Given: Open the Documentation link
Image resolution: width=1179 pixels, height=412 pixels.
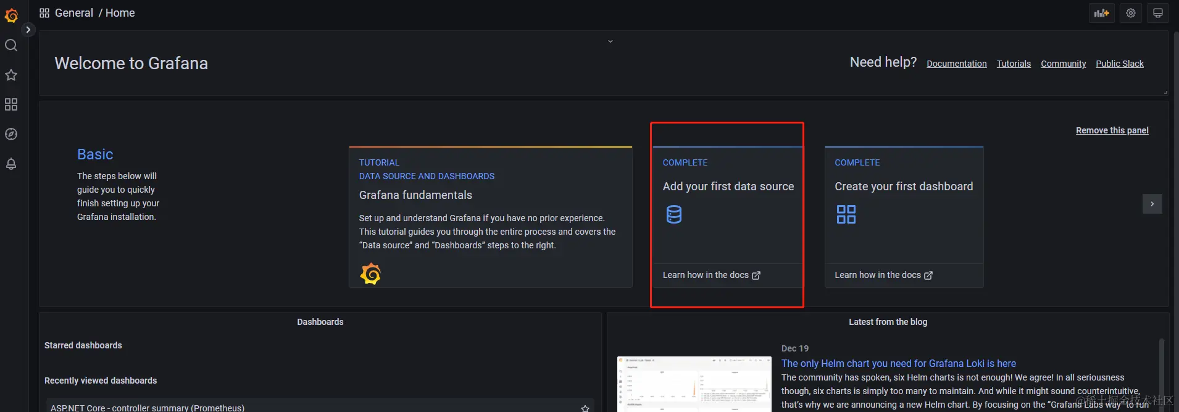Looking at the screenshot, I should pos(957,64).
